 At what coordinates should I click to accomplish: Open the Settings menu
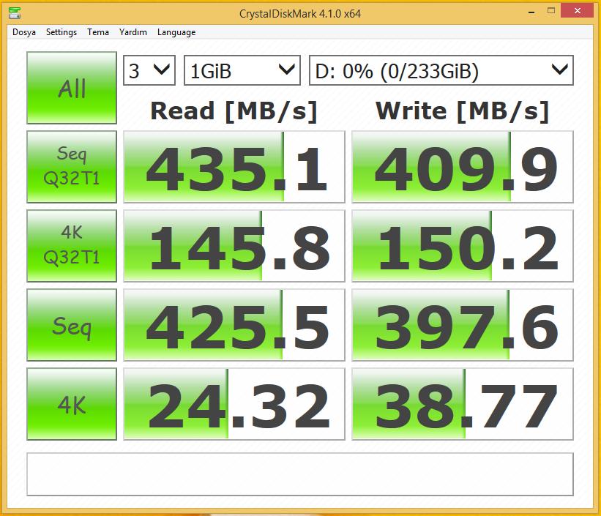(x=61, y=32)
